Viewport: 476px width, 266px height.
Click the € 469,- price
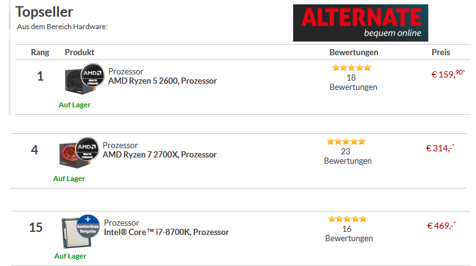point(441,226)
